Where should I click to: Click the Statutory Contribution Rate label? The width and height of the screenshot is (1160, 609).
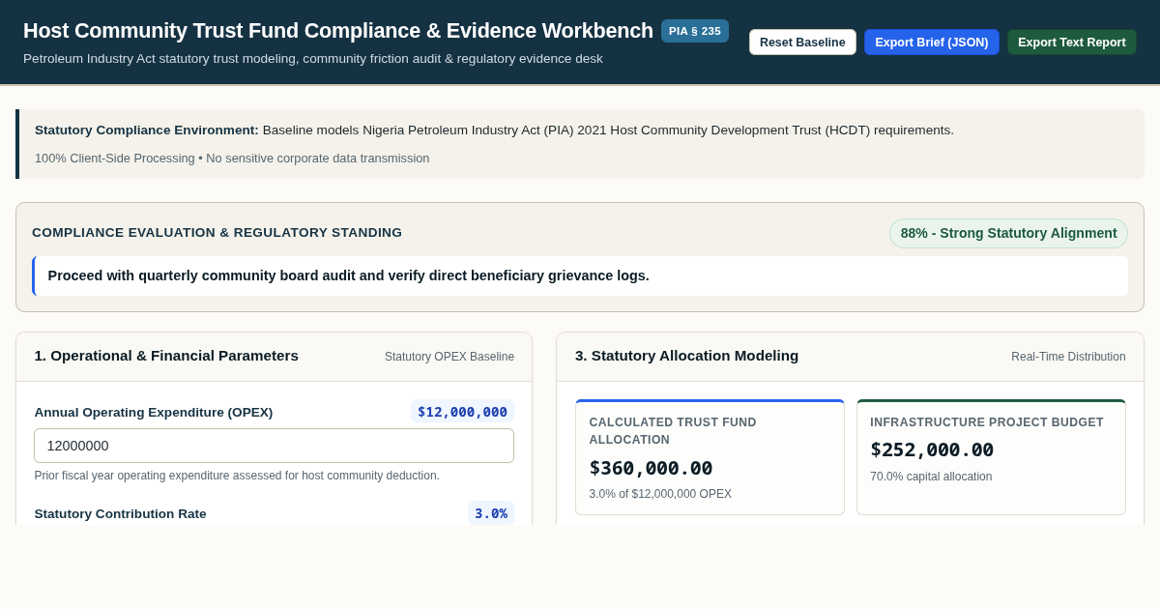120,514
